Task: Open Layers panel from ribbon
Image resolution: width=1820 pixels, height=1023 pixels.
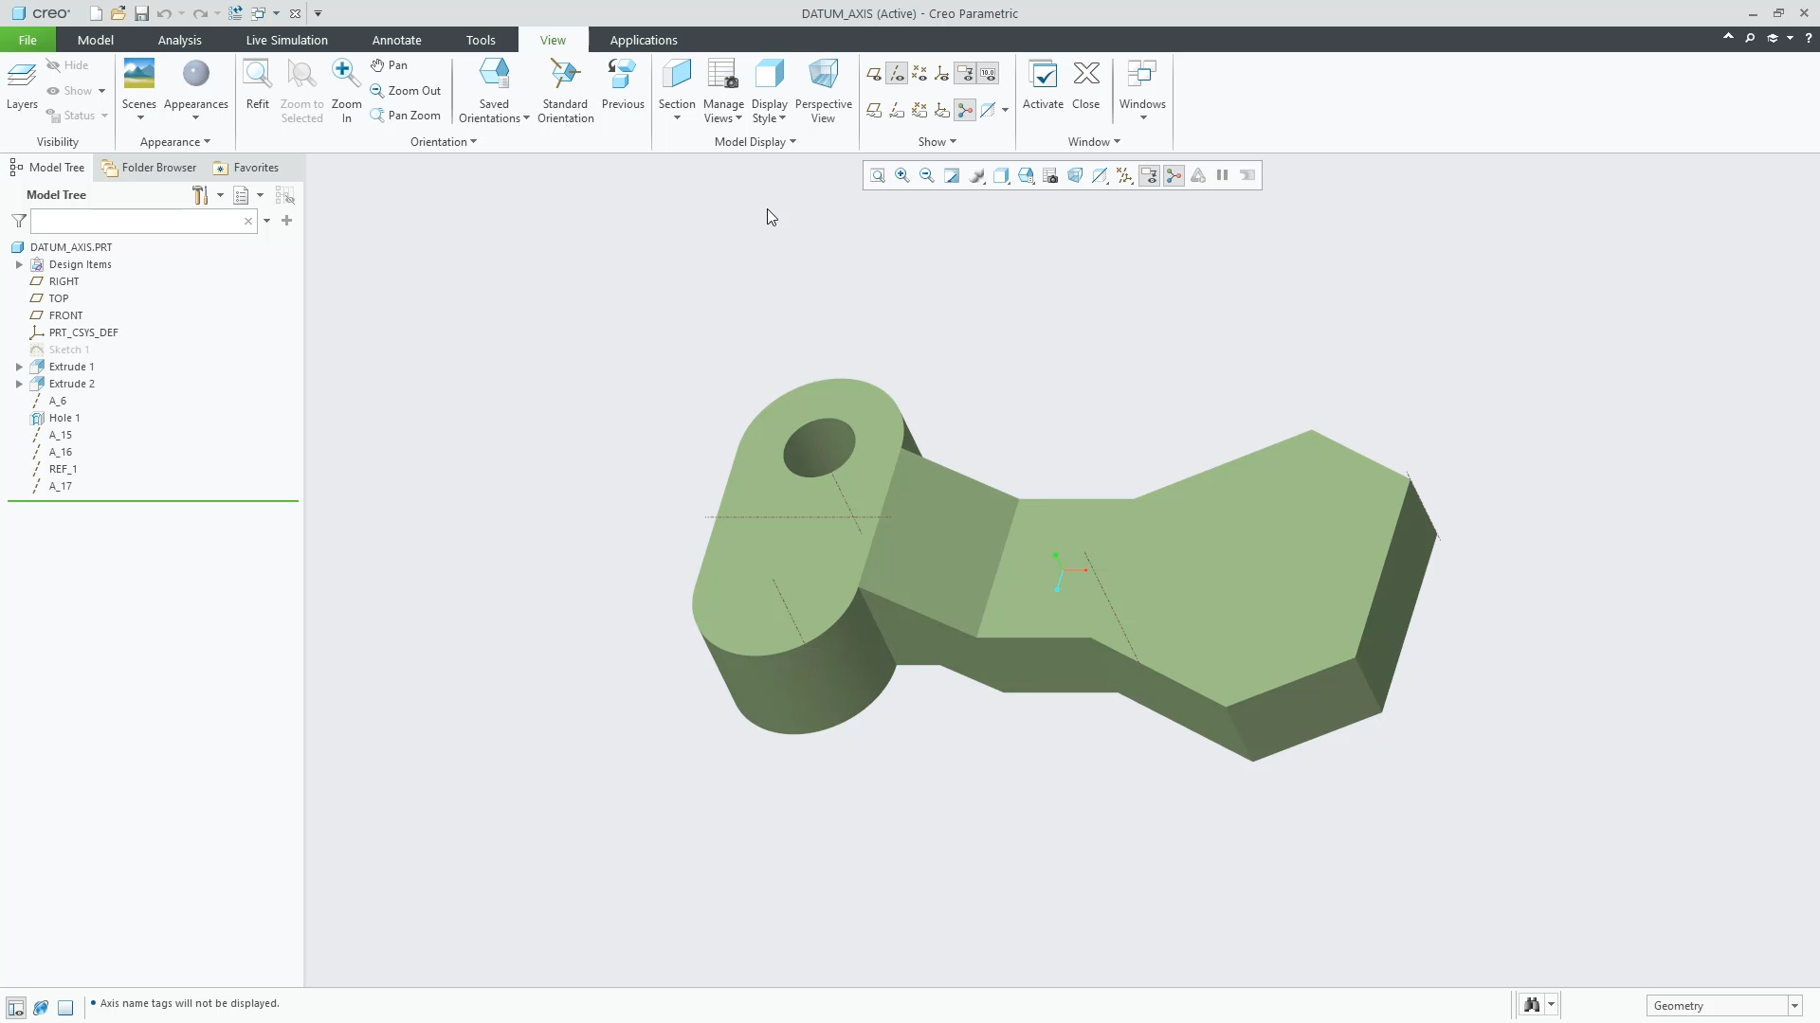Action: [22, 85]
